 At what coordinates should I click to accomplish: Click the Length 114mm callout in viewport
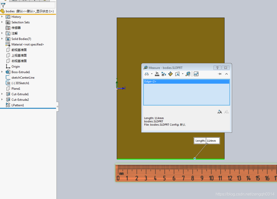207,141
